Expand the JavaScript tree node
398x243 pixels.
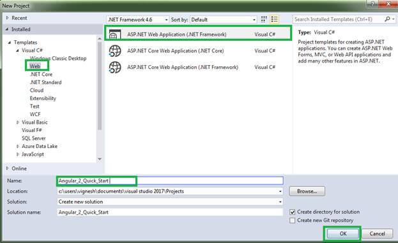coord(17,154)
